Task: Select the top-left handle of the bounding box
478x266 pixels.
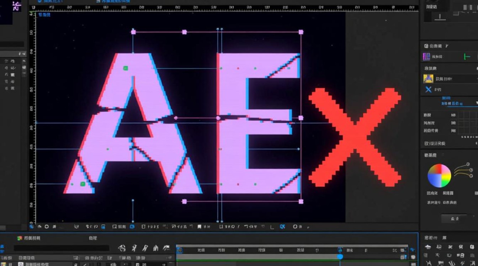Action: 133,32
